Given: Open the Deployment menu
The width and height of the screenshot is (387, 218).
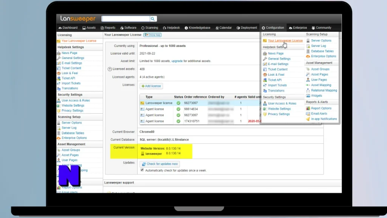Looking at the screenshot, I should pyautogui.click(x=246, y=28).
